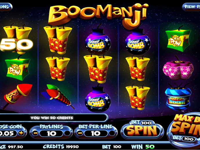
Task: Open the Options menu button
Action: [x=6, y=7]
